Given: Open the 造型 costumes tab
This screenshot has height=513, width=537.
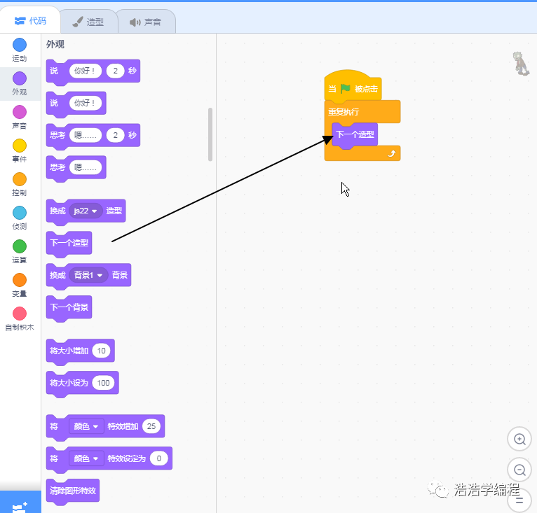Looking at the screenshot, I should click(89, 22).
